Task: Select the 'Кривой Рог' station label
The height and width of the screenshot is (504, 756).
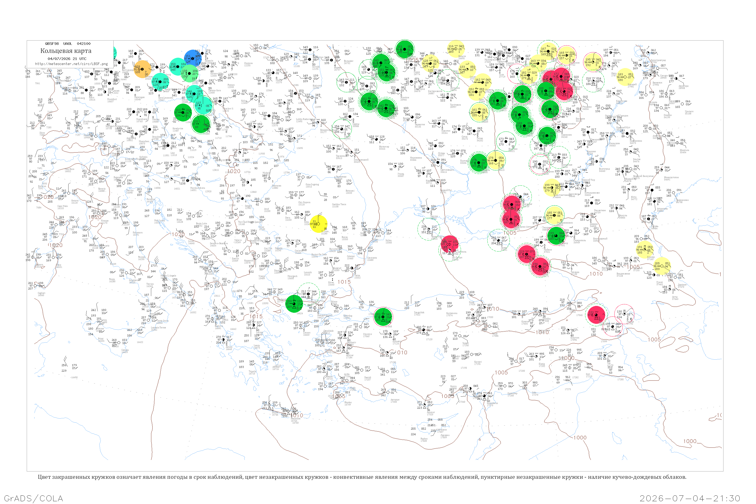Action: pos(446,190)
